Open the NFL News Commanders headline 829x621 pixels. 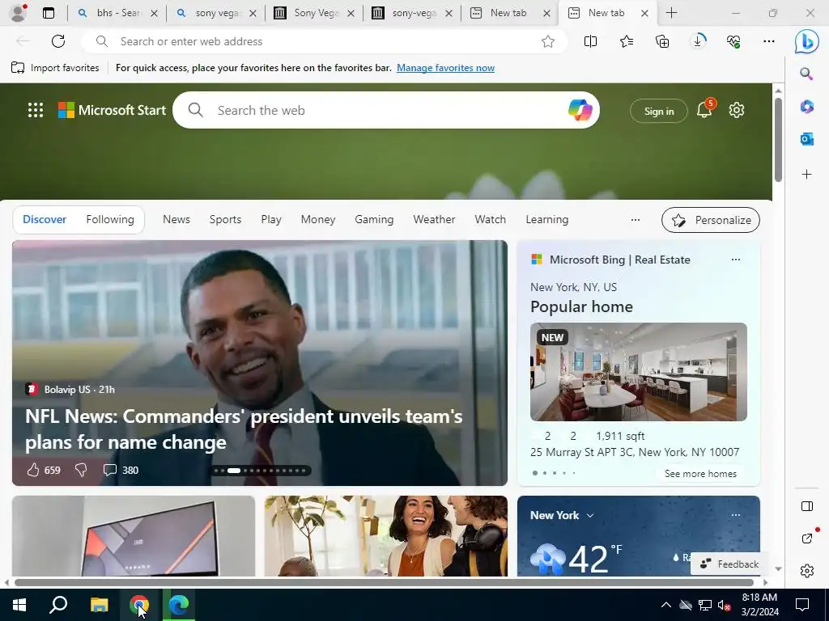tap(244, 429)
